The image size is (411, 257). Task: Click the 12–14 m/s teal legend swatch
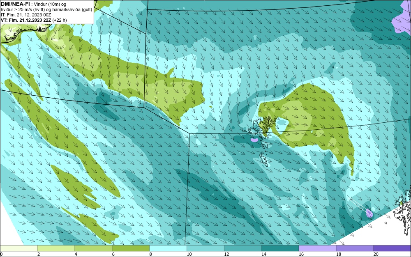(x=243, y=248)
